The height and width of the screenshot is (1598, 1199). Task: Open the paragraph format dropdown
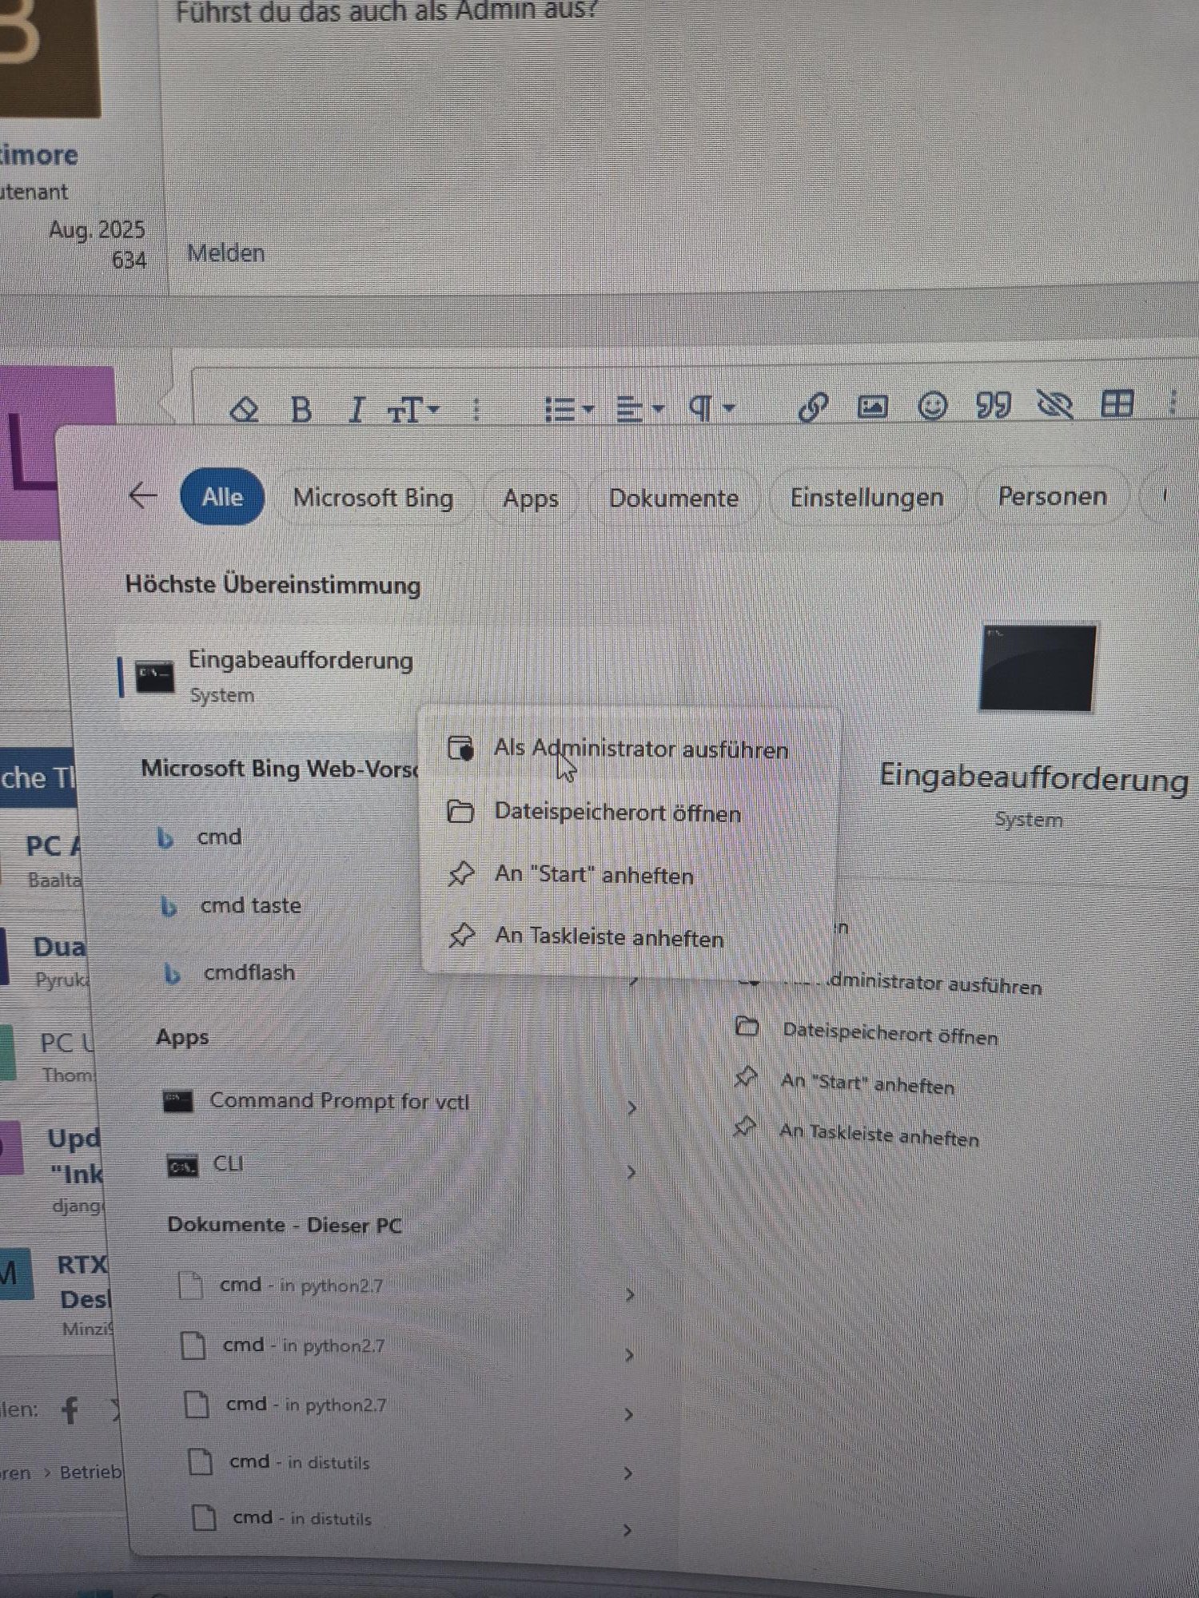tap(711, 409)
